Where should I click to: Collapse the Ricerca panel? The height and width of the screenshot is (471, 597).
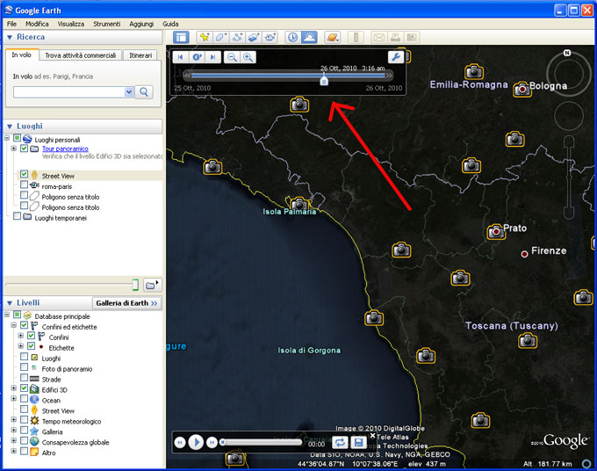pyautogui.click(x=10, y=37)
